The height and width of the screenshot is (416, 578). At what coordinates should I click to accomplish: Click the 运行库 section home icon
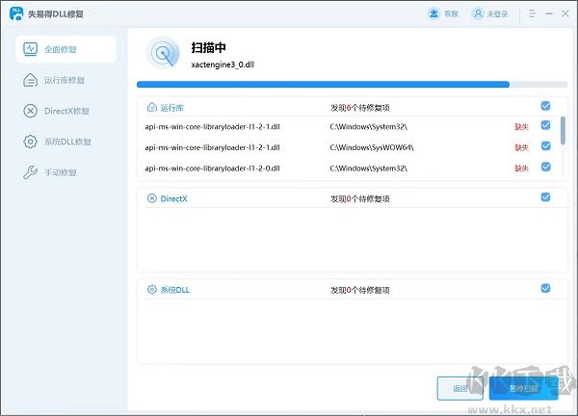[151, 108]
